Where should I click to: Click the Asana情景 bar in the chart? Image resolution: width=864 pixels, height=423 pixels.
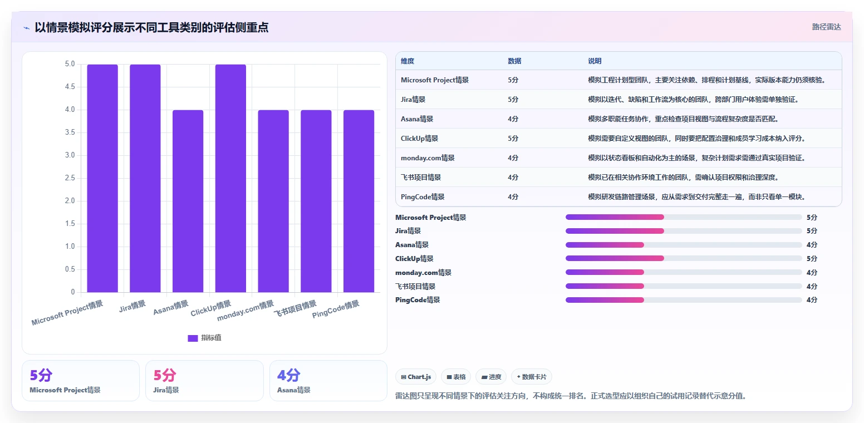(x=188, y=201)
